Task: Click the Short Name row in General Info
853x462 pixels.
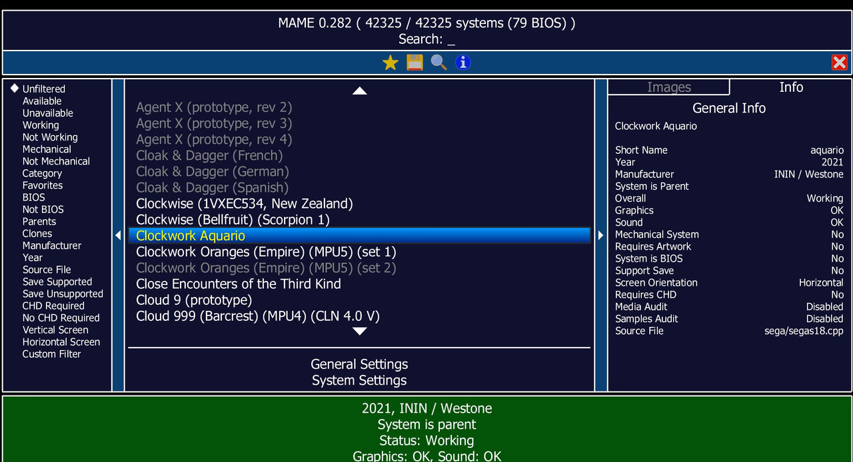Action: click(729, 150)
